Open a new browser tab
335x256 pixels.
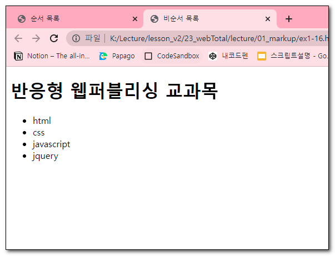[x=289, y=19]
